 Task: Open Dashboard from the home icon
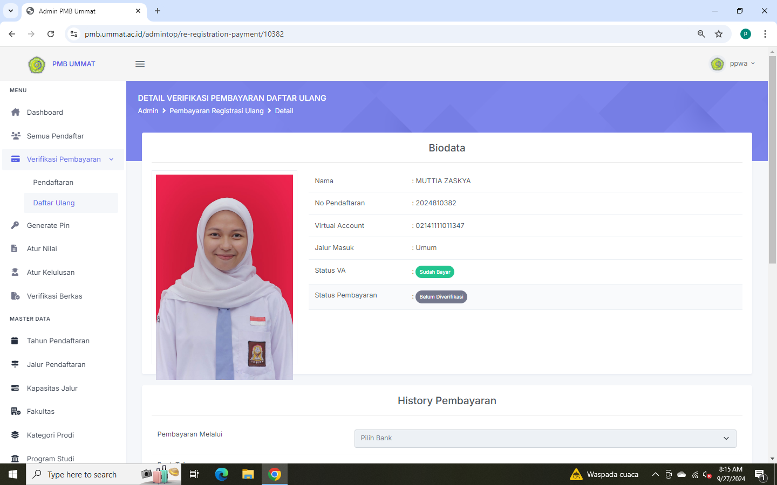tap(16, 112)
